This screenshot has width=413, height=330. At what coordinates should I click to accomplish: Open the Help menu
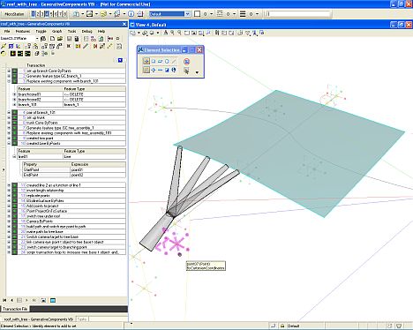[x=101, y=31]
